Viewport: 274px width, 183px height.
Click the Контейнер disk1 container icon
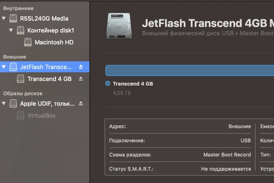click(x=20, y=30)
